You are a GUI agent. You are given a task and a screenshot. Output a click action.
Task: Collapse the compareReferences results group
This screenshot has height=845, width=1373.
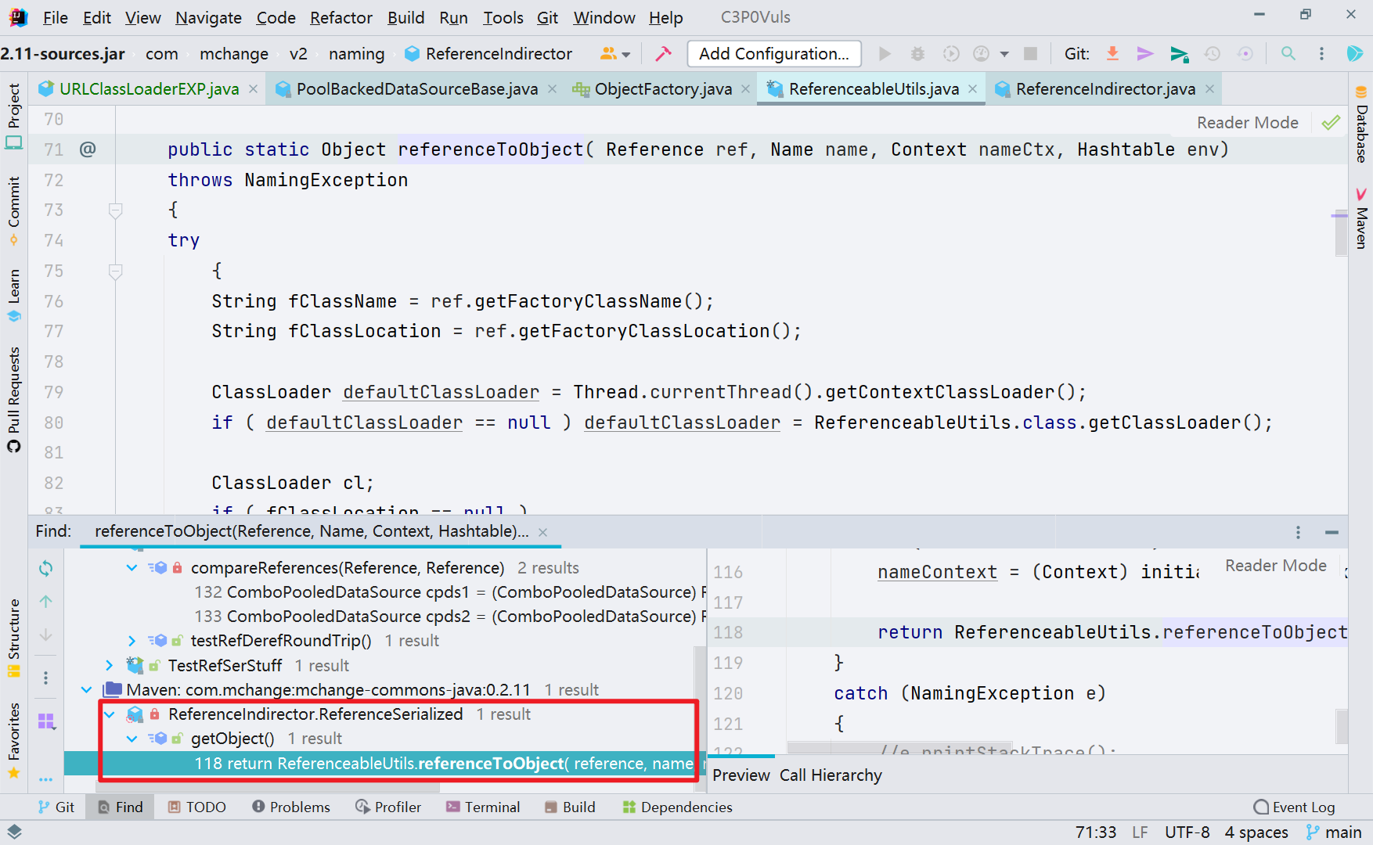[x=131, y=567]
